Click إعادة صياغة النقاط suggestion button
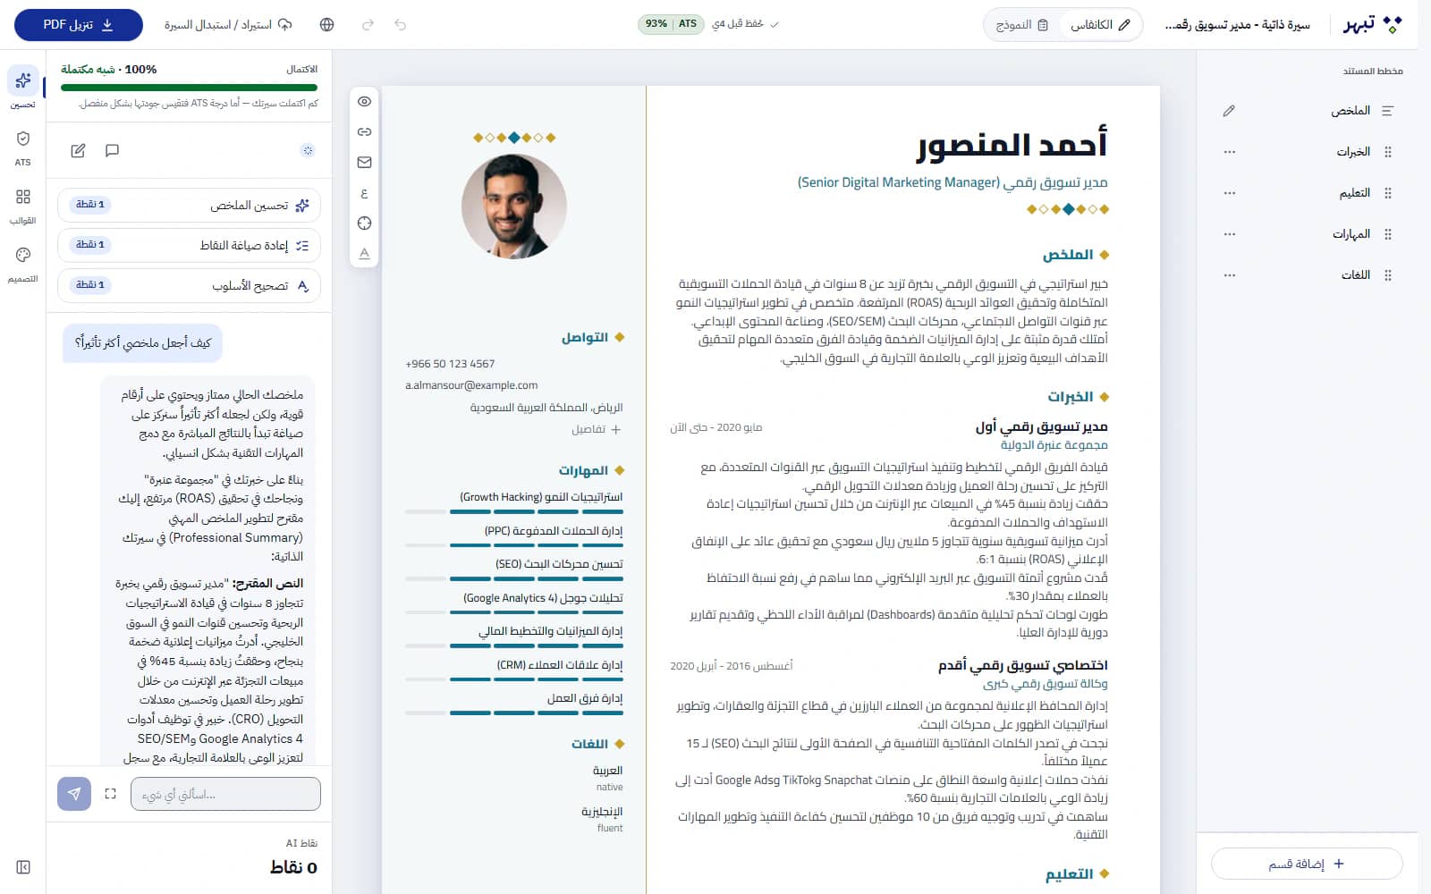Screen dimensions: 1431x894 [189, 245]
